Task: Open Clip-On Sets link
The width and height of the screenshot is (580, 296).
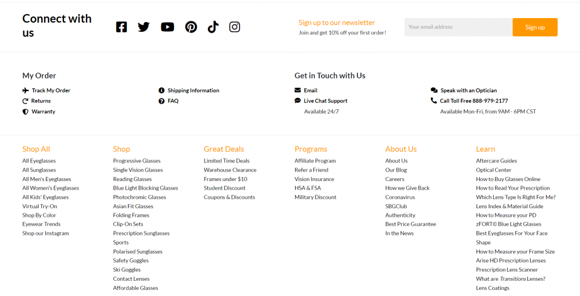Action: tap(128, 224)
